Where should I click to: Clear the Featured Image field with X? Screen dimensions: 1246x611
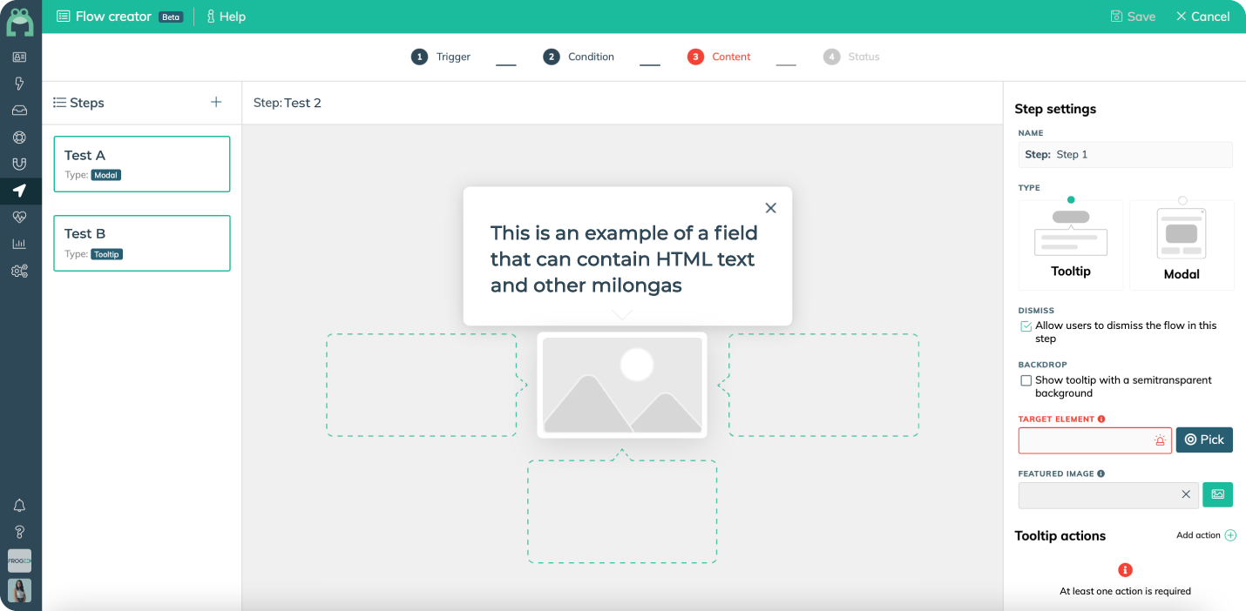click(1186, 494)
